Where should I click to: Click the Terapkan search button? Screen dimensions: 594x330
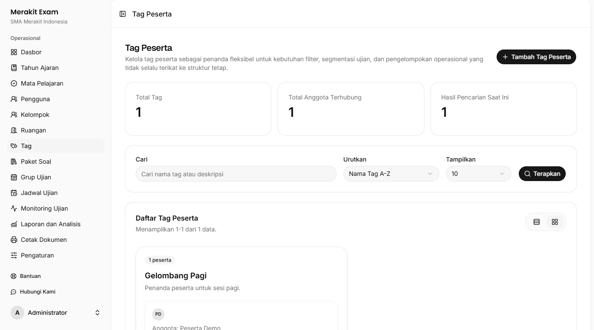point(542,174)
